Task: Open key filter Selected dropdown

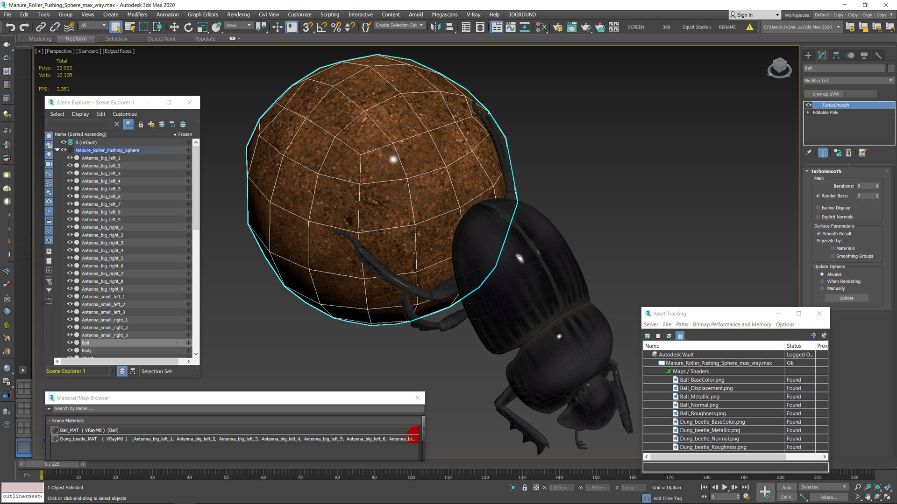Action: click(x=823, y=487)
